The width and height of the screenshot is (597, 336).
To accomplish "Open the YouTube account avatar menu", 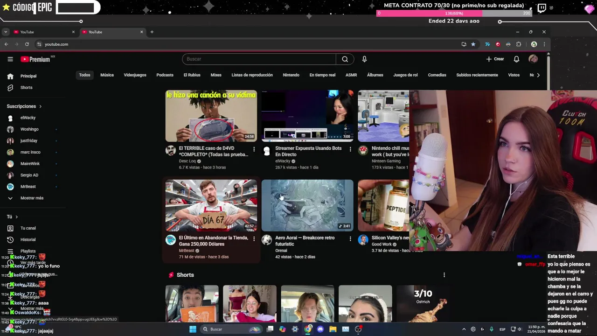I will (533, 59).
